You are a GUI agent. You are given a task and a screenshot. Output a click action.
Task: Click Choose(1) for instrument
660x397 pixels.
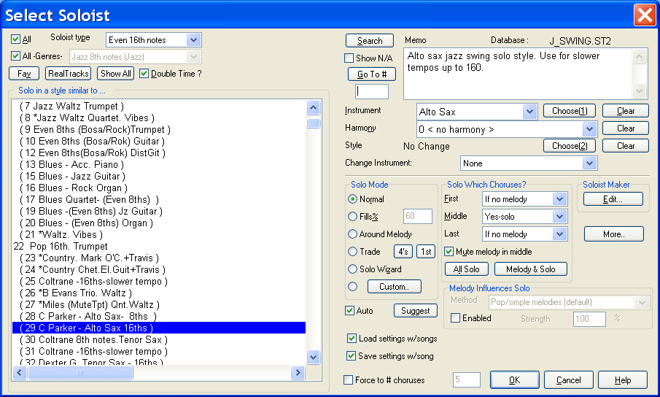tap(570, 111)
